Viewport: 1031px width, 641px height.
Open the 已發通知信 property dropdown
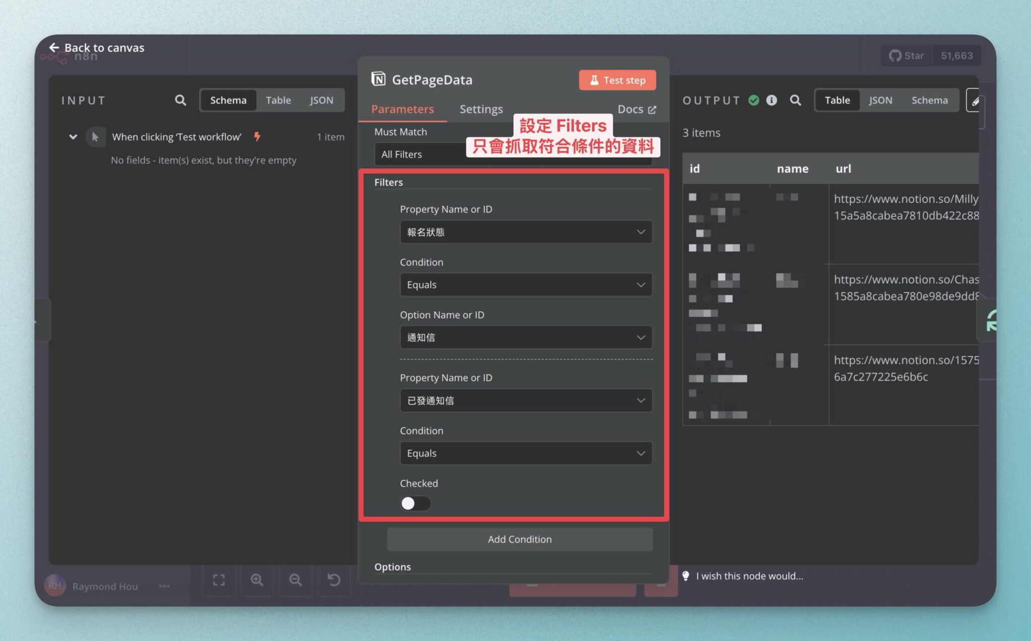tap(526, 401)
